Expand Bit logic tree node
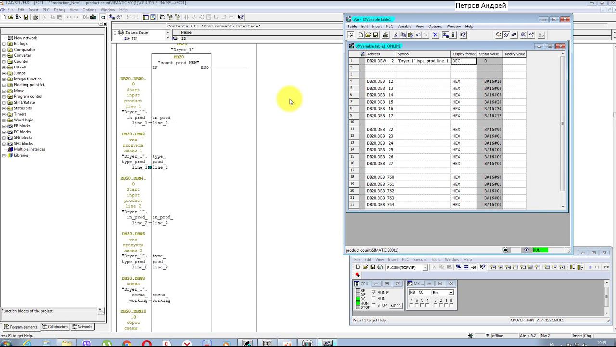Viewport: 616px width, 347px height. (x=4, y=44)
